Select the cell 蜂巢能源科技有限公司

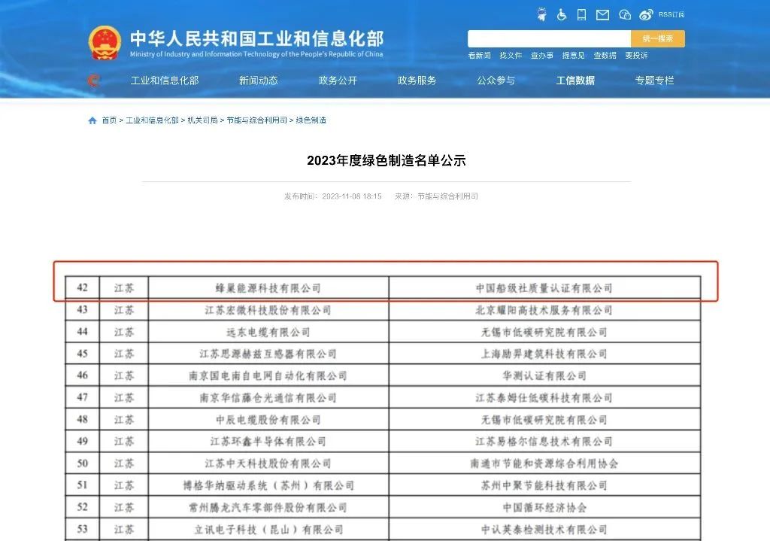pos(268,288)
